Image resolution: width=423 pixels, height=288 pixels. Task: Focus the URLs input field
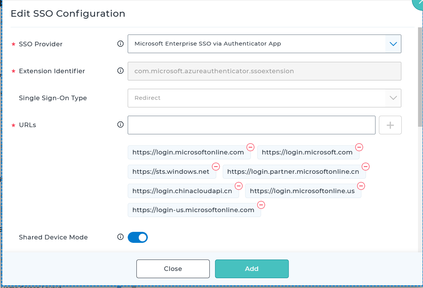tap(252, 125)
